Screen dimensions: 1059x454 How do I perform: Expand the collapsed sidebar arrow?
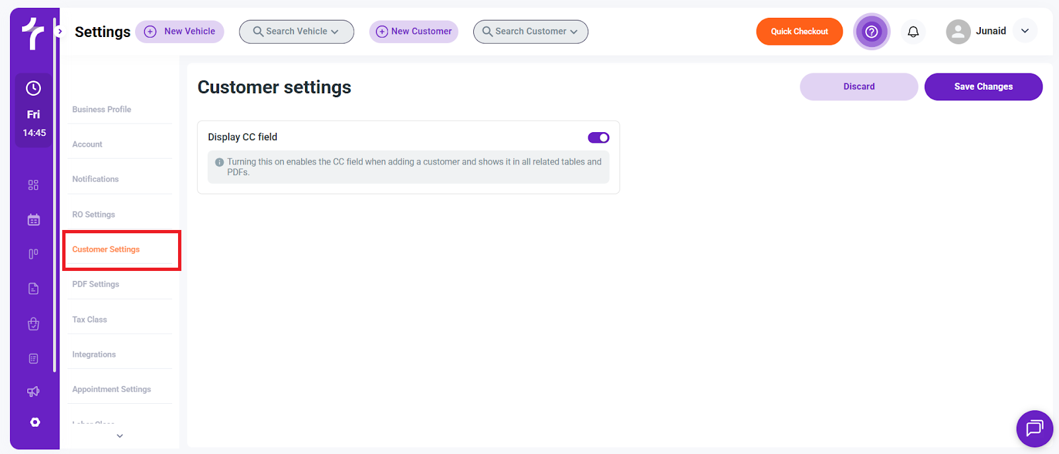[60, 31]
